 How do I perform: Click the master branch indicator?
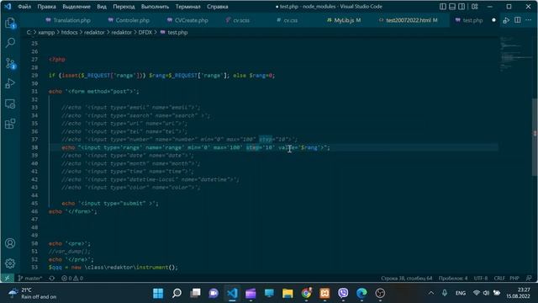[x=30, y=278]
